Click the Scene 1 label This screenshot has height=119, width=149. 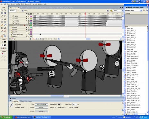coord(26,11)
